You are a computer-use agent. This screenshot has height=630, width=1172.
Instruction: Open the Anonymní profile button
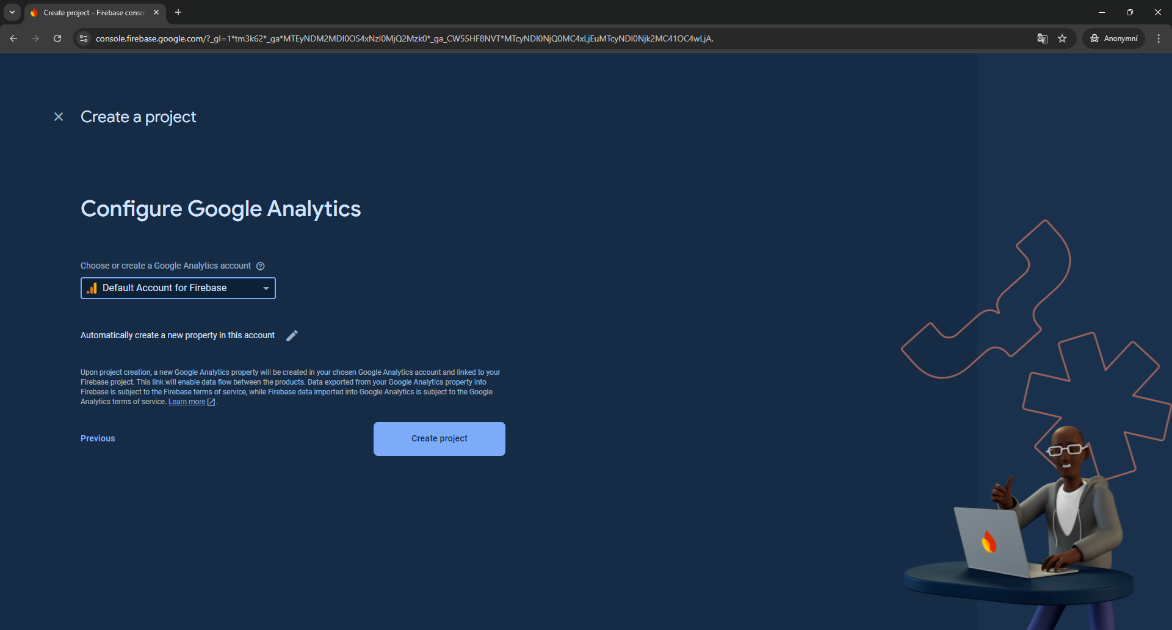pyautogui.click(x=1114, y=38)
